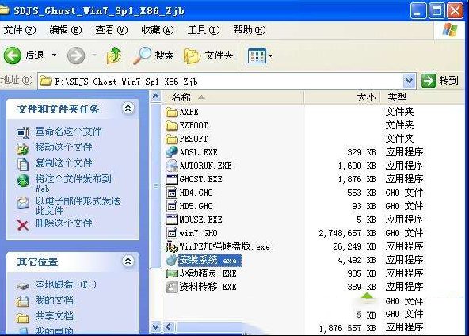Screen dimensions: 469x336
Task: Click 以电子邮件形式发送此文件 link
Action: tap(78, 205)
